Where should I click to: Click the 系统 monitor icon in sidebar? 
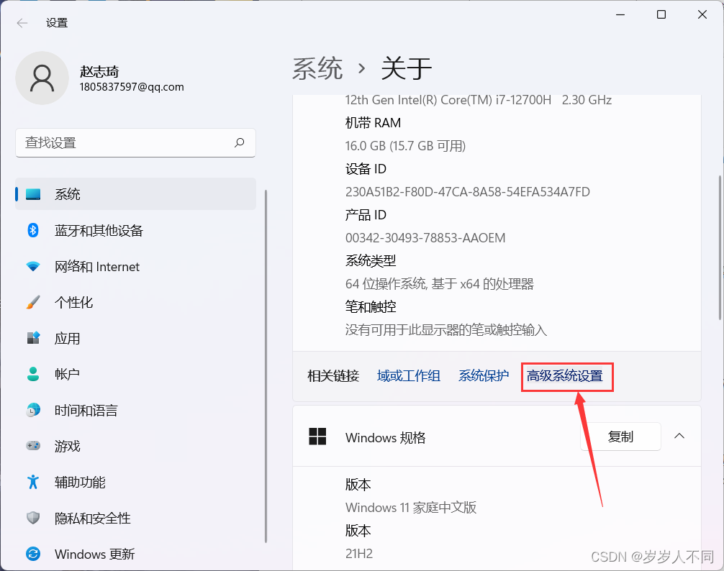[33, 194]
